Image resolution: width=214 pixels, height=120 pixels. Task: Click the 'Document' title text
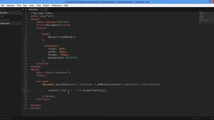(52, 25)
